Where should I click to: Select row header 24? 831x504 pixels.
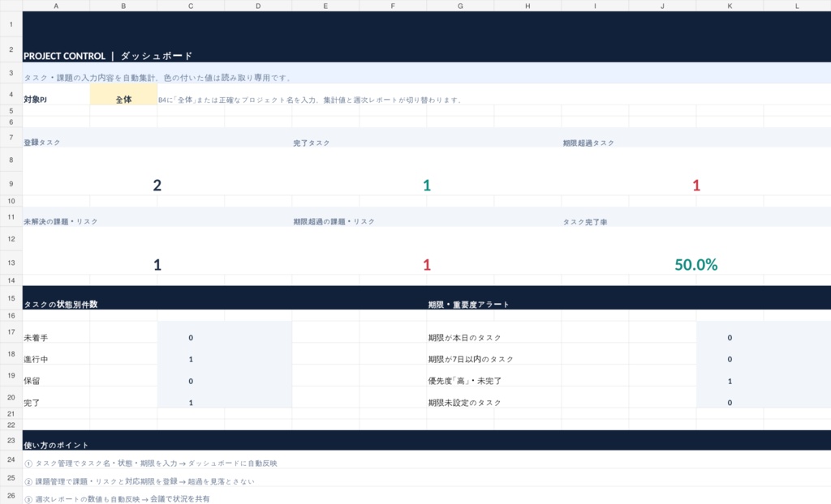pyautogui.click(x=11, y=459)
